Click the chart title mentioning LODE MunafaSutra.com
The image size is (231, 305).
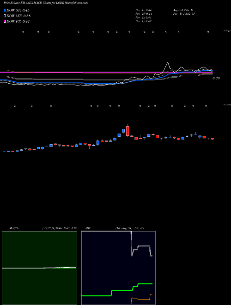point(46,3)
